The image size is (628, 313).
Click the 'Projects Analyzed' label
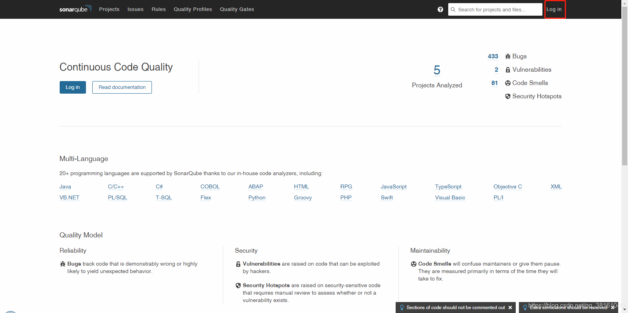coord(437,85)
